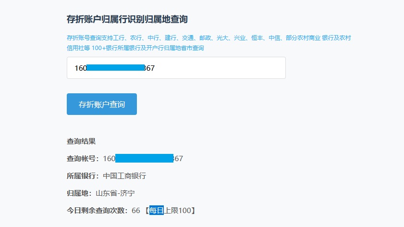Click the blue description line listing supported banks

coord(211,38)
